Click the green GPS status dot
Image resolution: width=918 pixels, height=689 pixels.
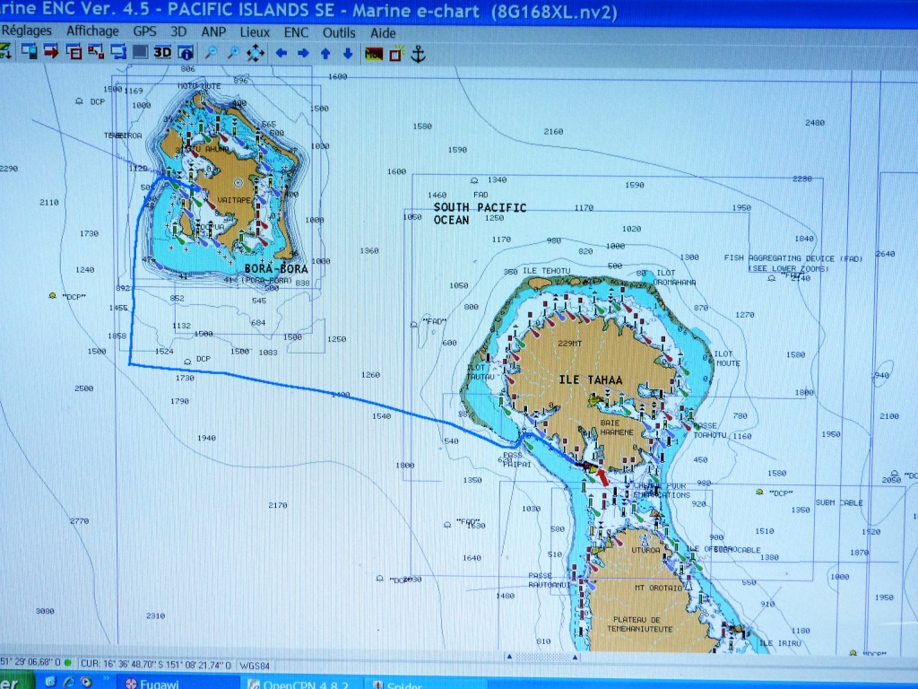68,662
